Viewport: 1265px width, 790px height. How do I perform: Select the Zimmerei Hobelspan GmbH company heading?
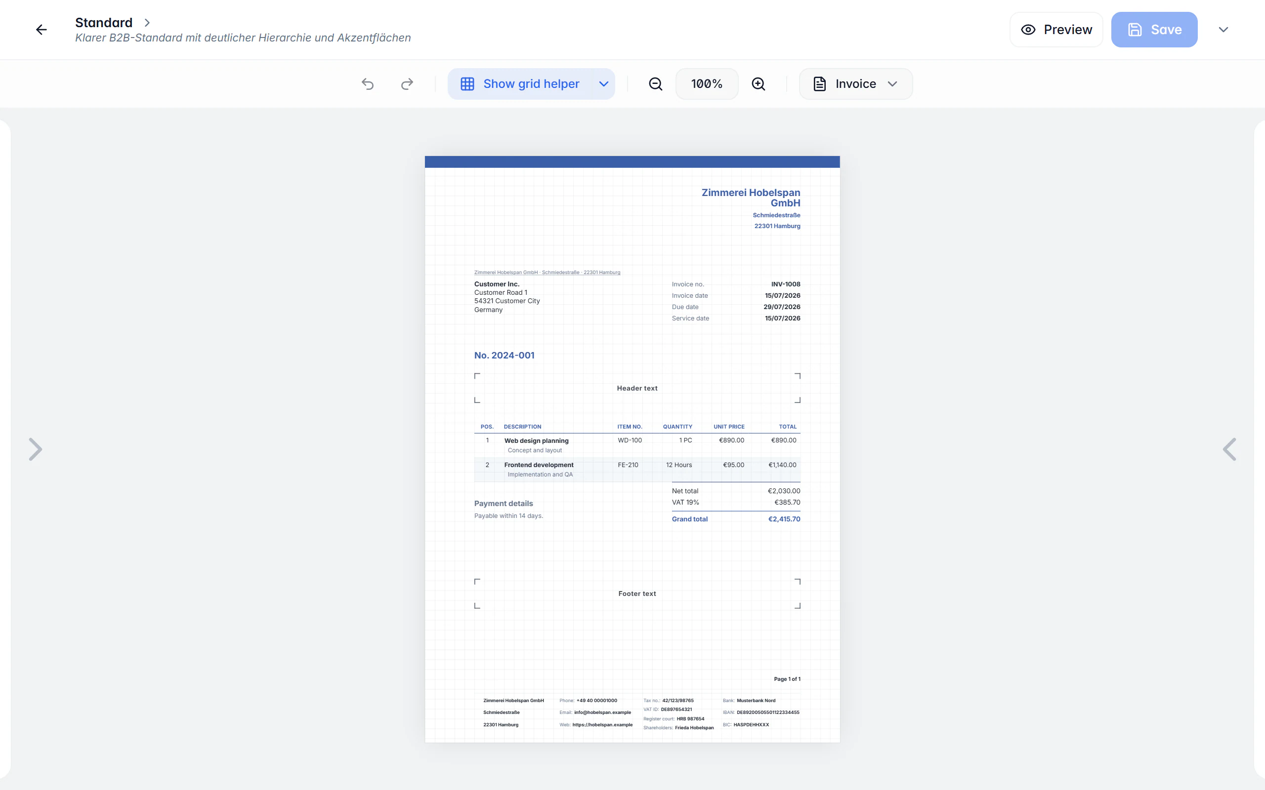(x=751, y=197)
